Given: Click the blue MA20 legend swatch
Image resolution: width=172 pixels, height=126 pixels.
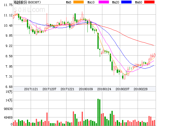Looking at the screenshot, I should click(x=126, y=2).
